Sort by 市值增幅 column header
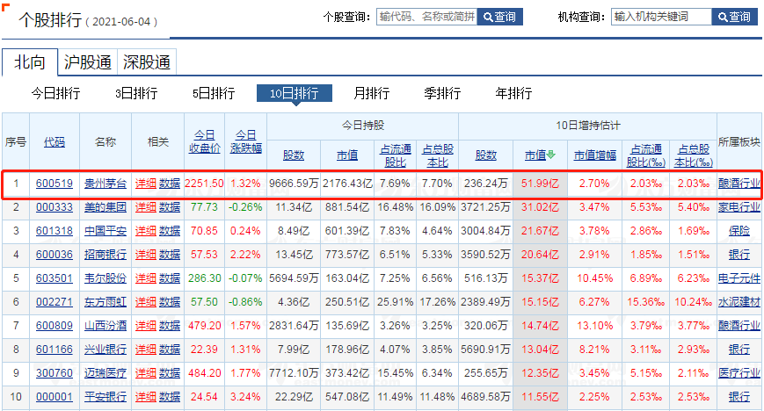The height and width of the screenshot is (411, 764). click(x=595, y=155)
